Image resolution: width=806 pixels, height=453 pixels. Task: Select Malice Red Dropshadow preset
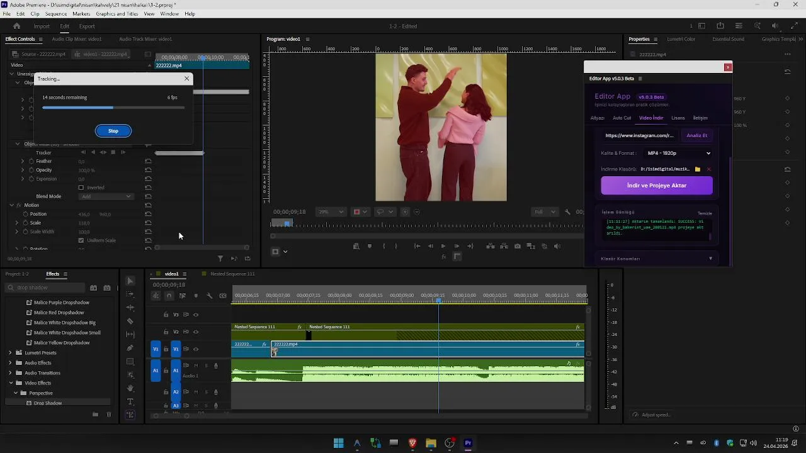tap(59, 313)
